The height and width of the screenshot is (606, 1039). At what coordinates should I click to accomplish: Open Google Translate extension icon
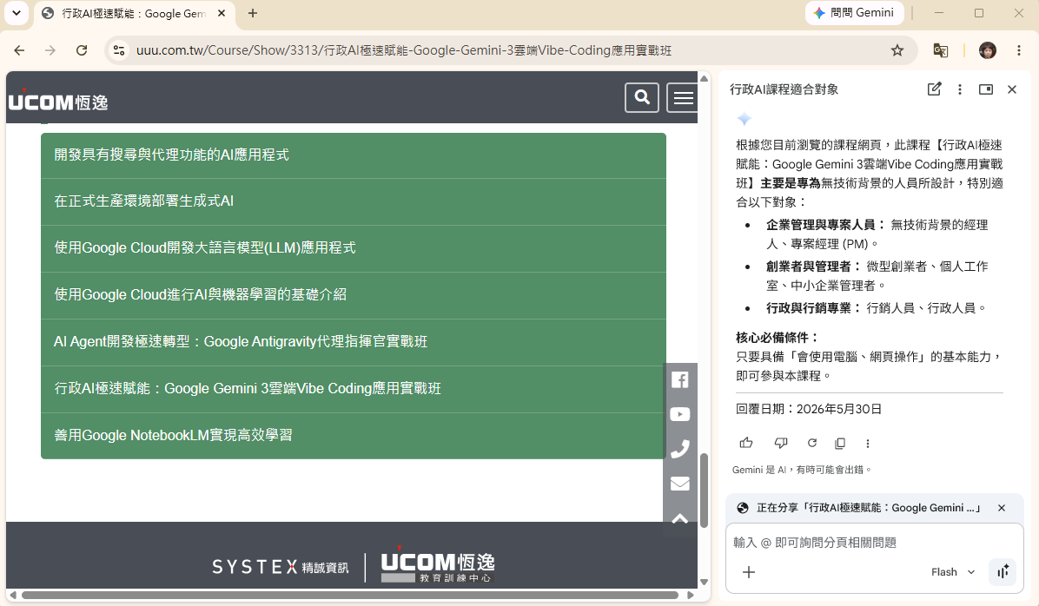click(x=940, y=50)
